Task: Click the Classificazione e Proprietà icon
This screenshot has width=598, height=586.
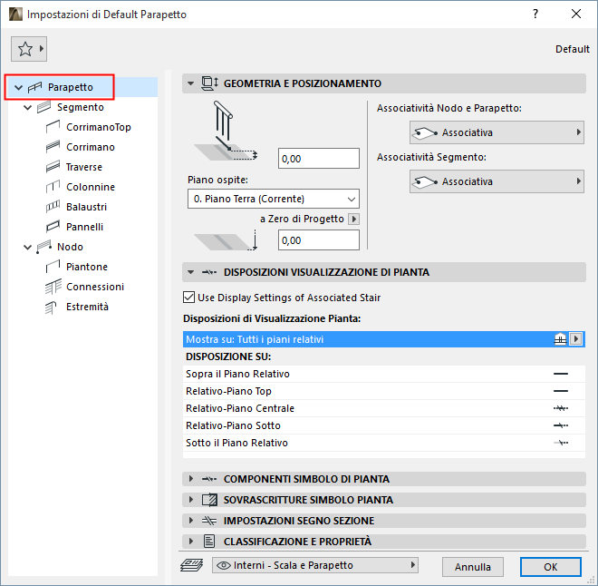Action: click(209, 542)
